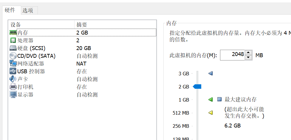
Task: Select the CD/DVD (SATA) disc icon
Action: point(13,56)
